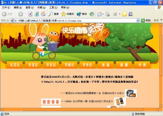Click the 华中区 navigation button
This screenshot has height=116, width=163.
[87, 65]
